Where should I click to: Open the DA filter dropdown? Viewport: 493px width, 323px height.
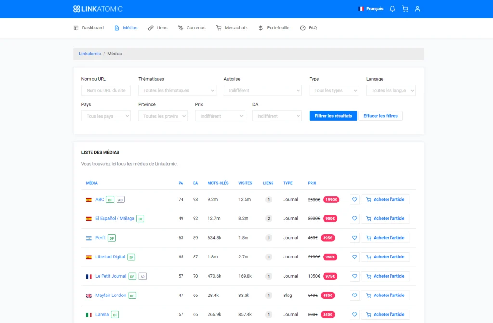[277, 116]
